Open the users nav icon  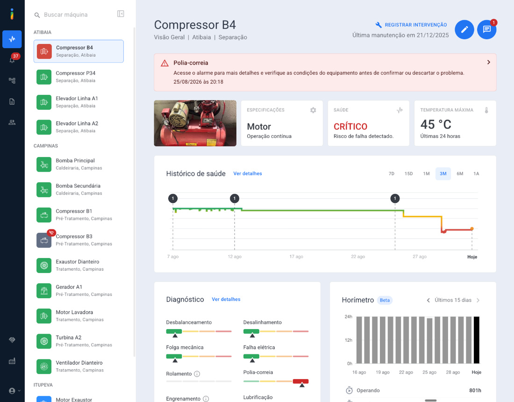point(12,122)
